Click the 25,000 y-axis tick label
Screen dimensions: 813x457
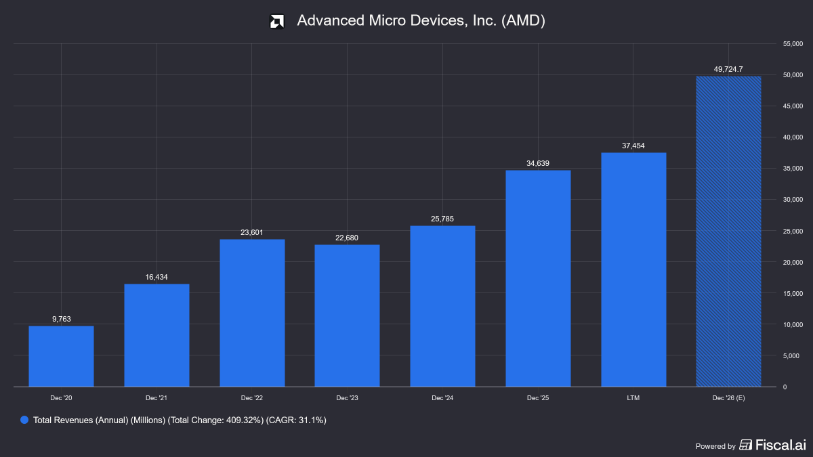tap(793, 231)
